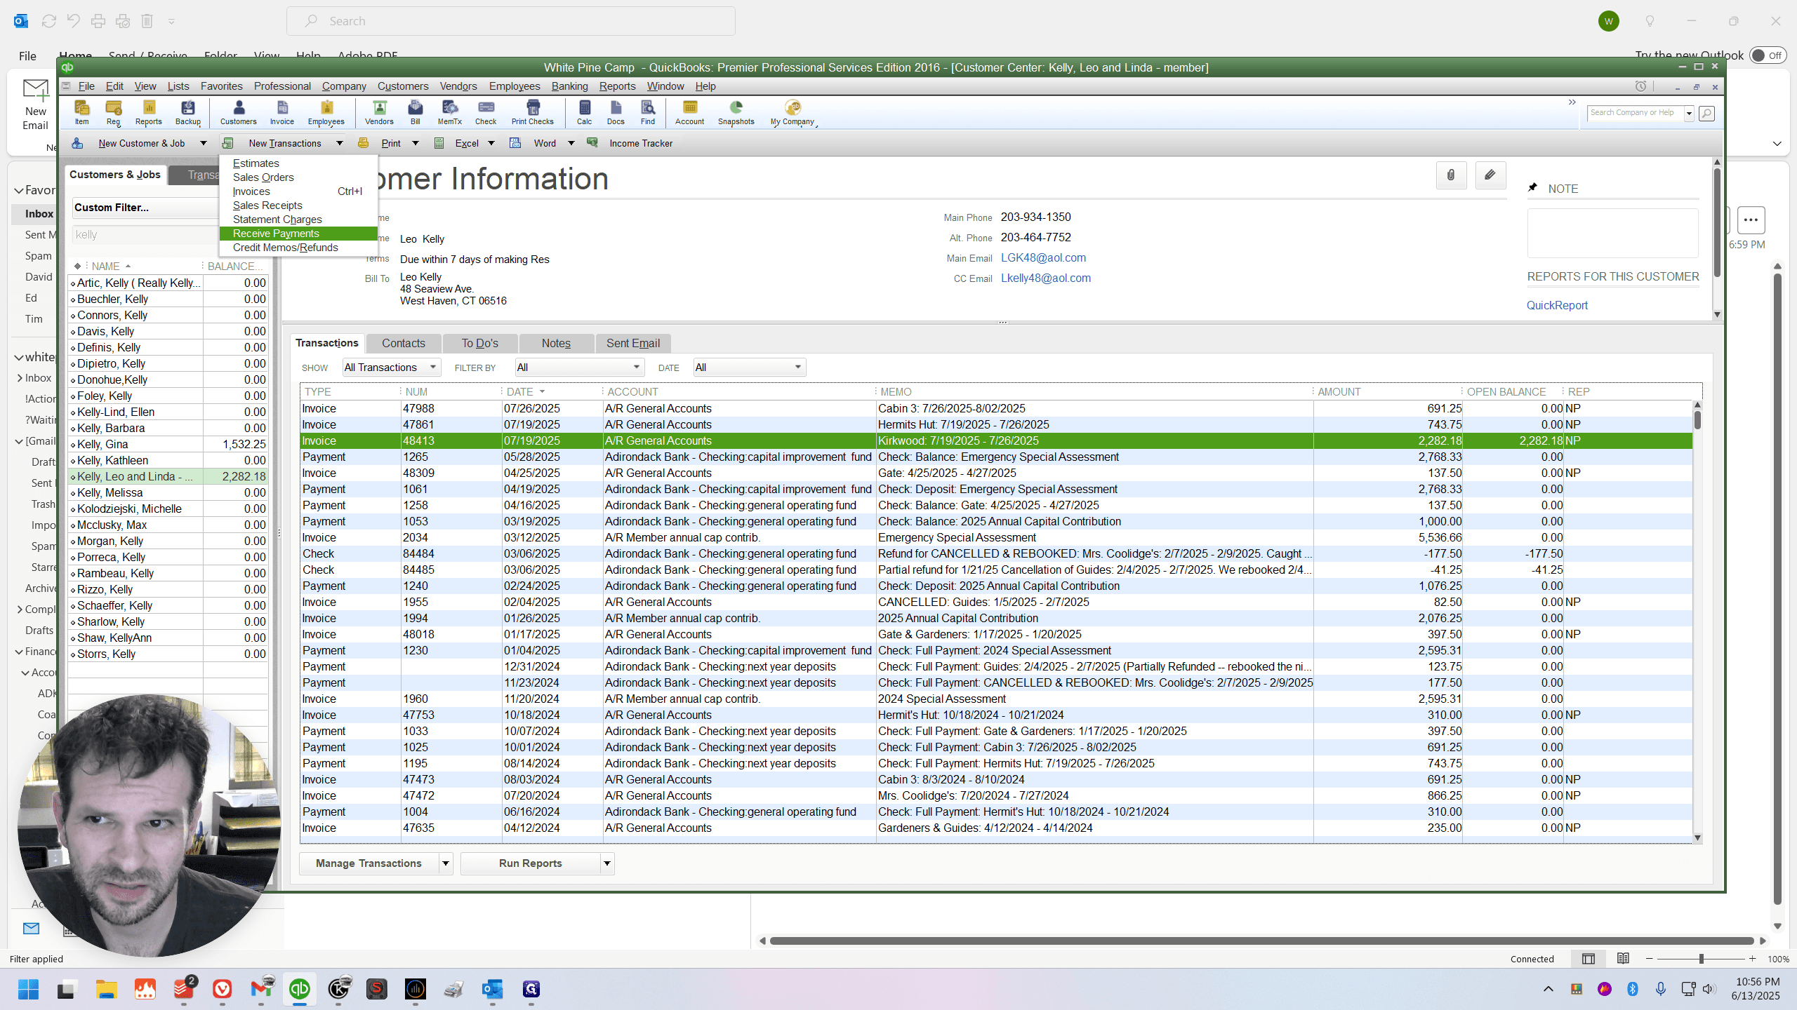Screen dimensions: 1797x1010
Task: Select customer Kelly, Gina in the list
Action: coord(168,444)
